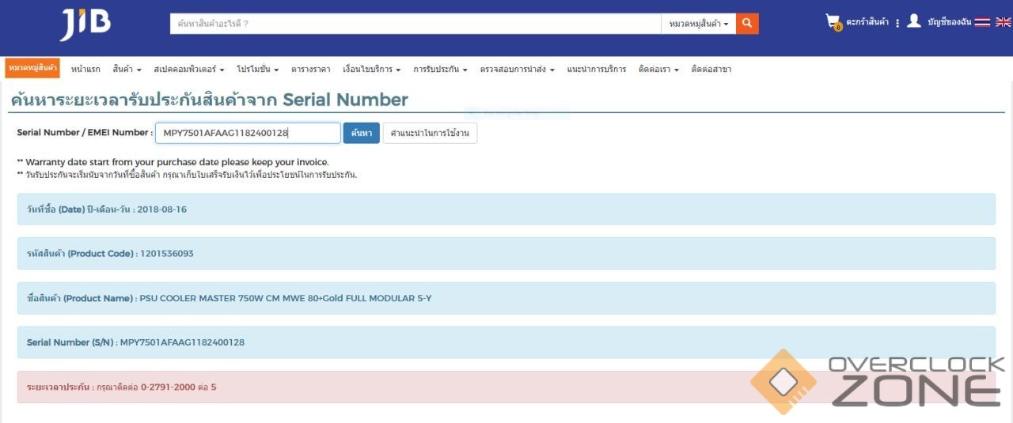The image size is (1013, 423).
Task: Switch language with UK flag
Action: click(x=1003, y=22)
